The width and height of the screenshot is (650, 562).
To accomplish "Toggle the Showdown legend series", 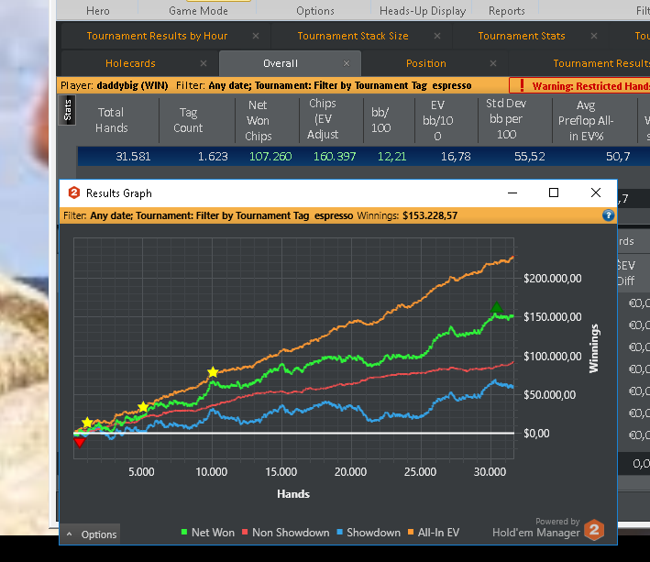I will pyautogui.click(x=369, y=532).
